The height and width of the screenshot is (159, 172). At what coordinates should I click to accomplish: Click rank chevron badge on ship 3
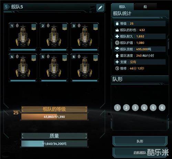pyautogui.click(x=96, y=27)
